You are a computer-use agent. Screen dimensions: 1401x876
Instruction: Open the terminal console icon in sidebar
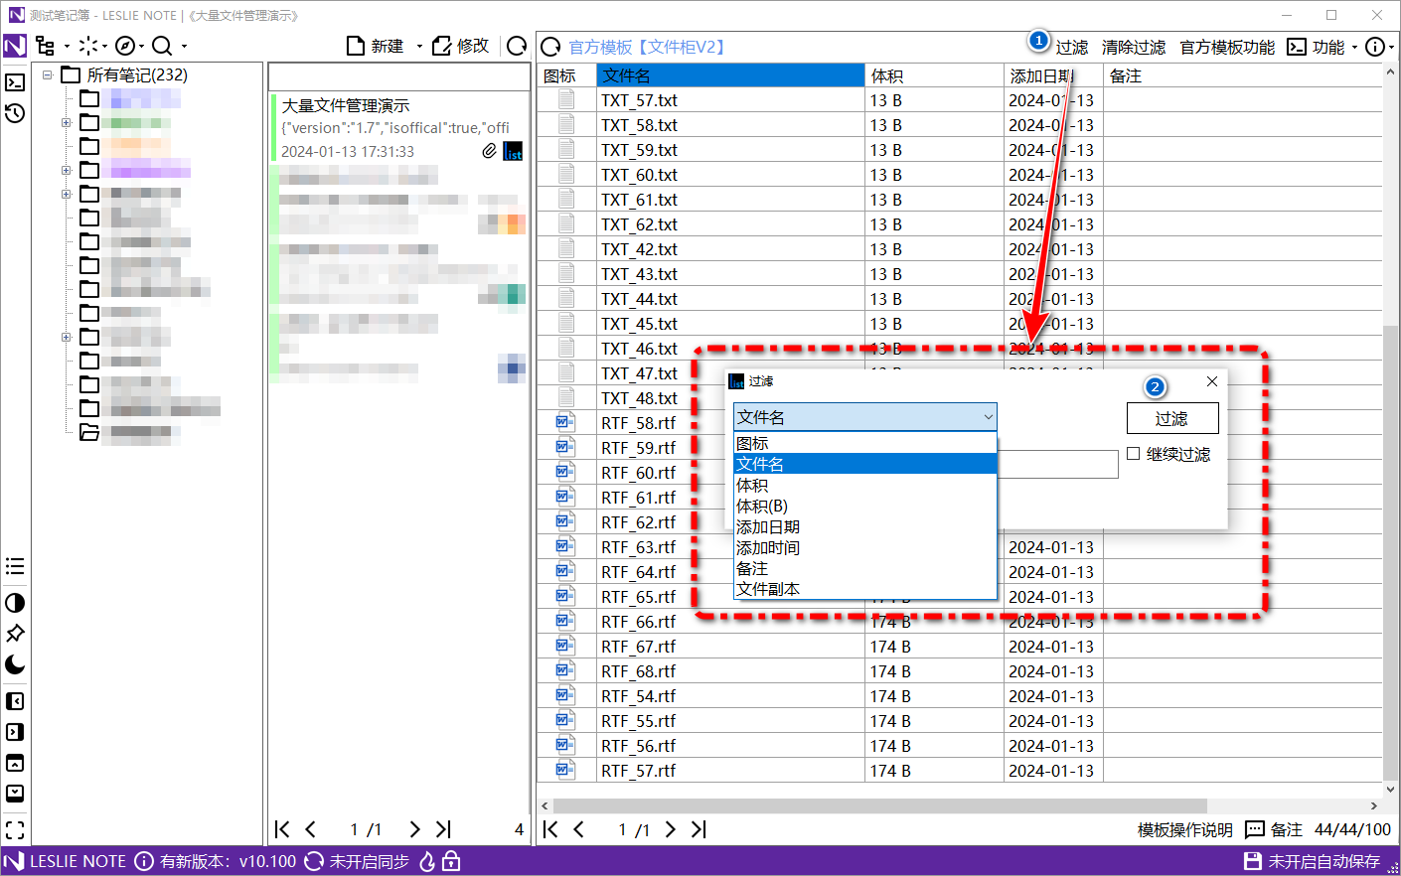coord(15,82)
